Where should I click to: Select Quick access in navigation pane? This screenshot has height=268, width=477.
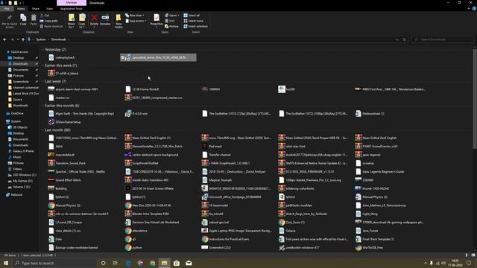(19, 52)
